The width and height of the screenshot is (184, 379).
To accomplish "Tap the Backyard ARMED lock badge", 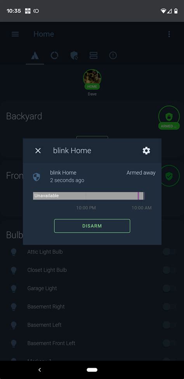I will (x=169, y=118).
